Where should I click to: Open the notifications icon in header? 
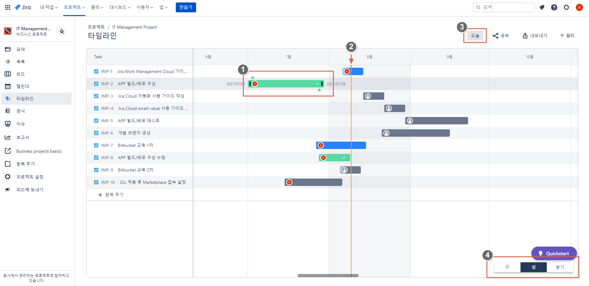click(x=542, y=7)
